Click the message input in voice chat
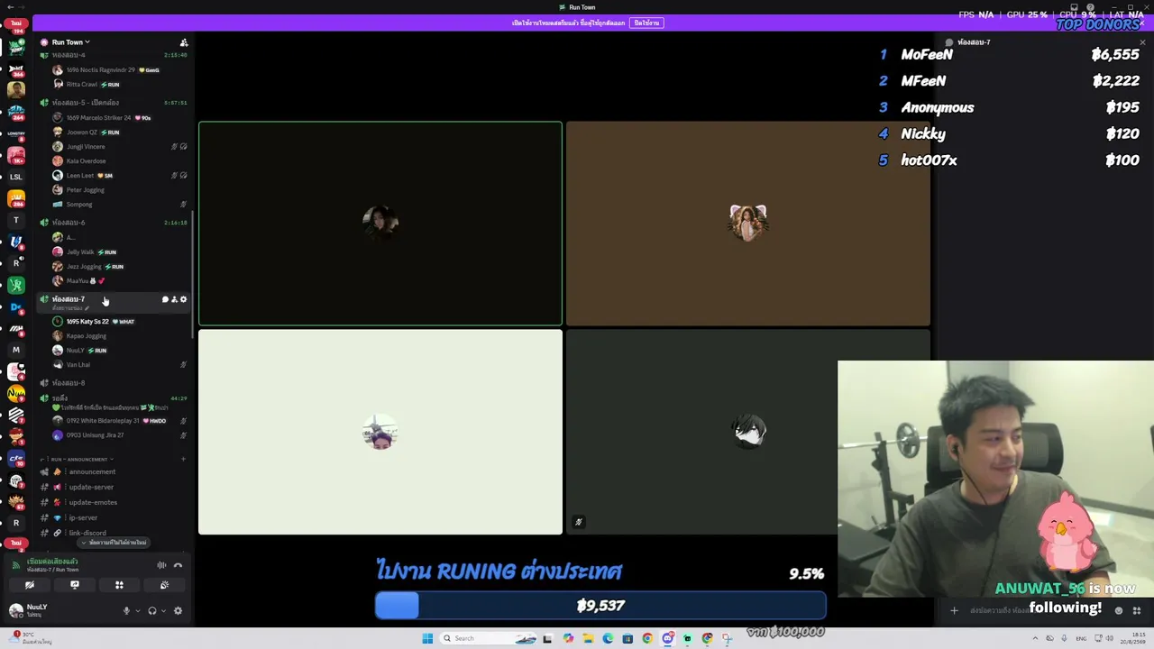1154x649 pixels. (x=1037, y=610)
